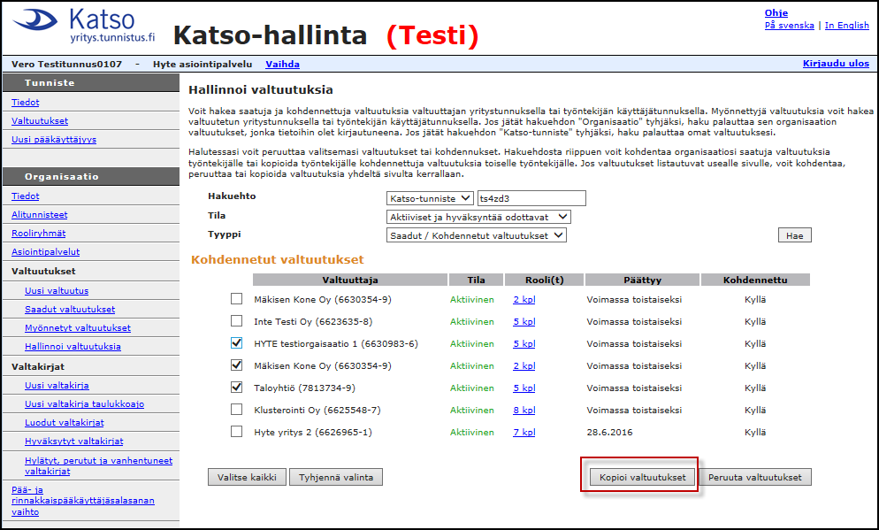Screen dimensions: 879x530
Task: Open Tiedot under Organisaatio section
Action: click(26, 196)
